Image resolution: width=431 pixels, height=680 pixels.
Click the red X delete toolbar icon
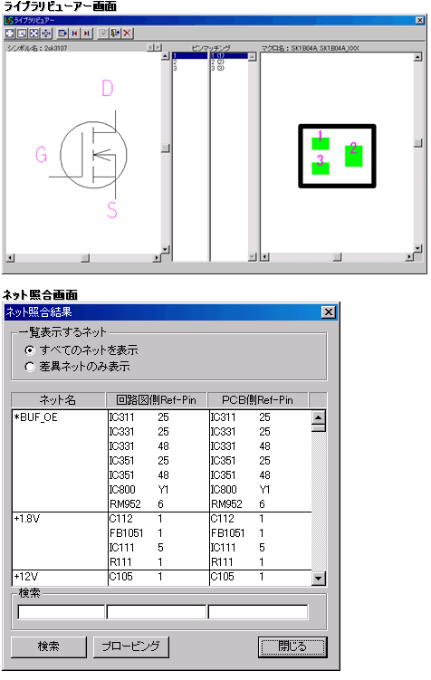coord(127,34)
